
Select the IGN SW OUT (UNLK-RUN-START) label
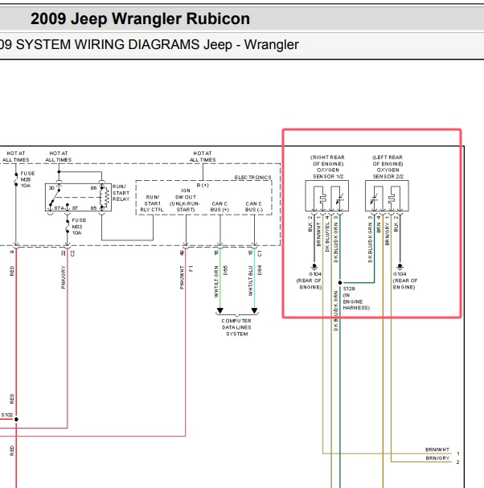tap(186, 200)
